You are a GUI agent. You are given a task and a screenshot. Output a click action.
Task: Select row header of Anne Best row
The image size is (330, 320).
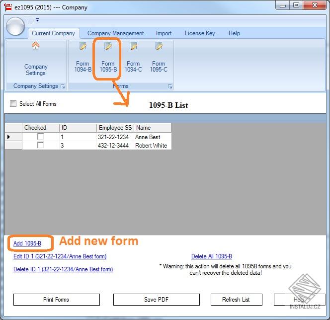pyautogui.click(x=13, y=137)
